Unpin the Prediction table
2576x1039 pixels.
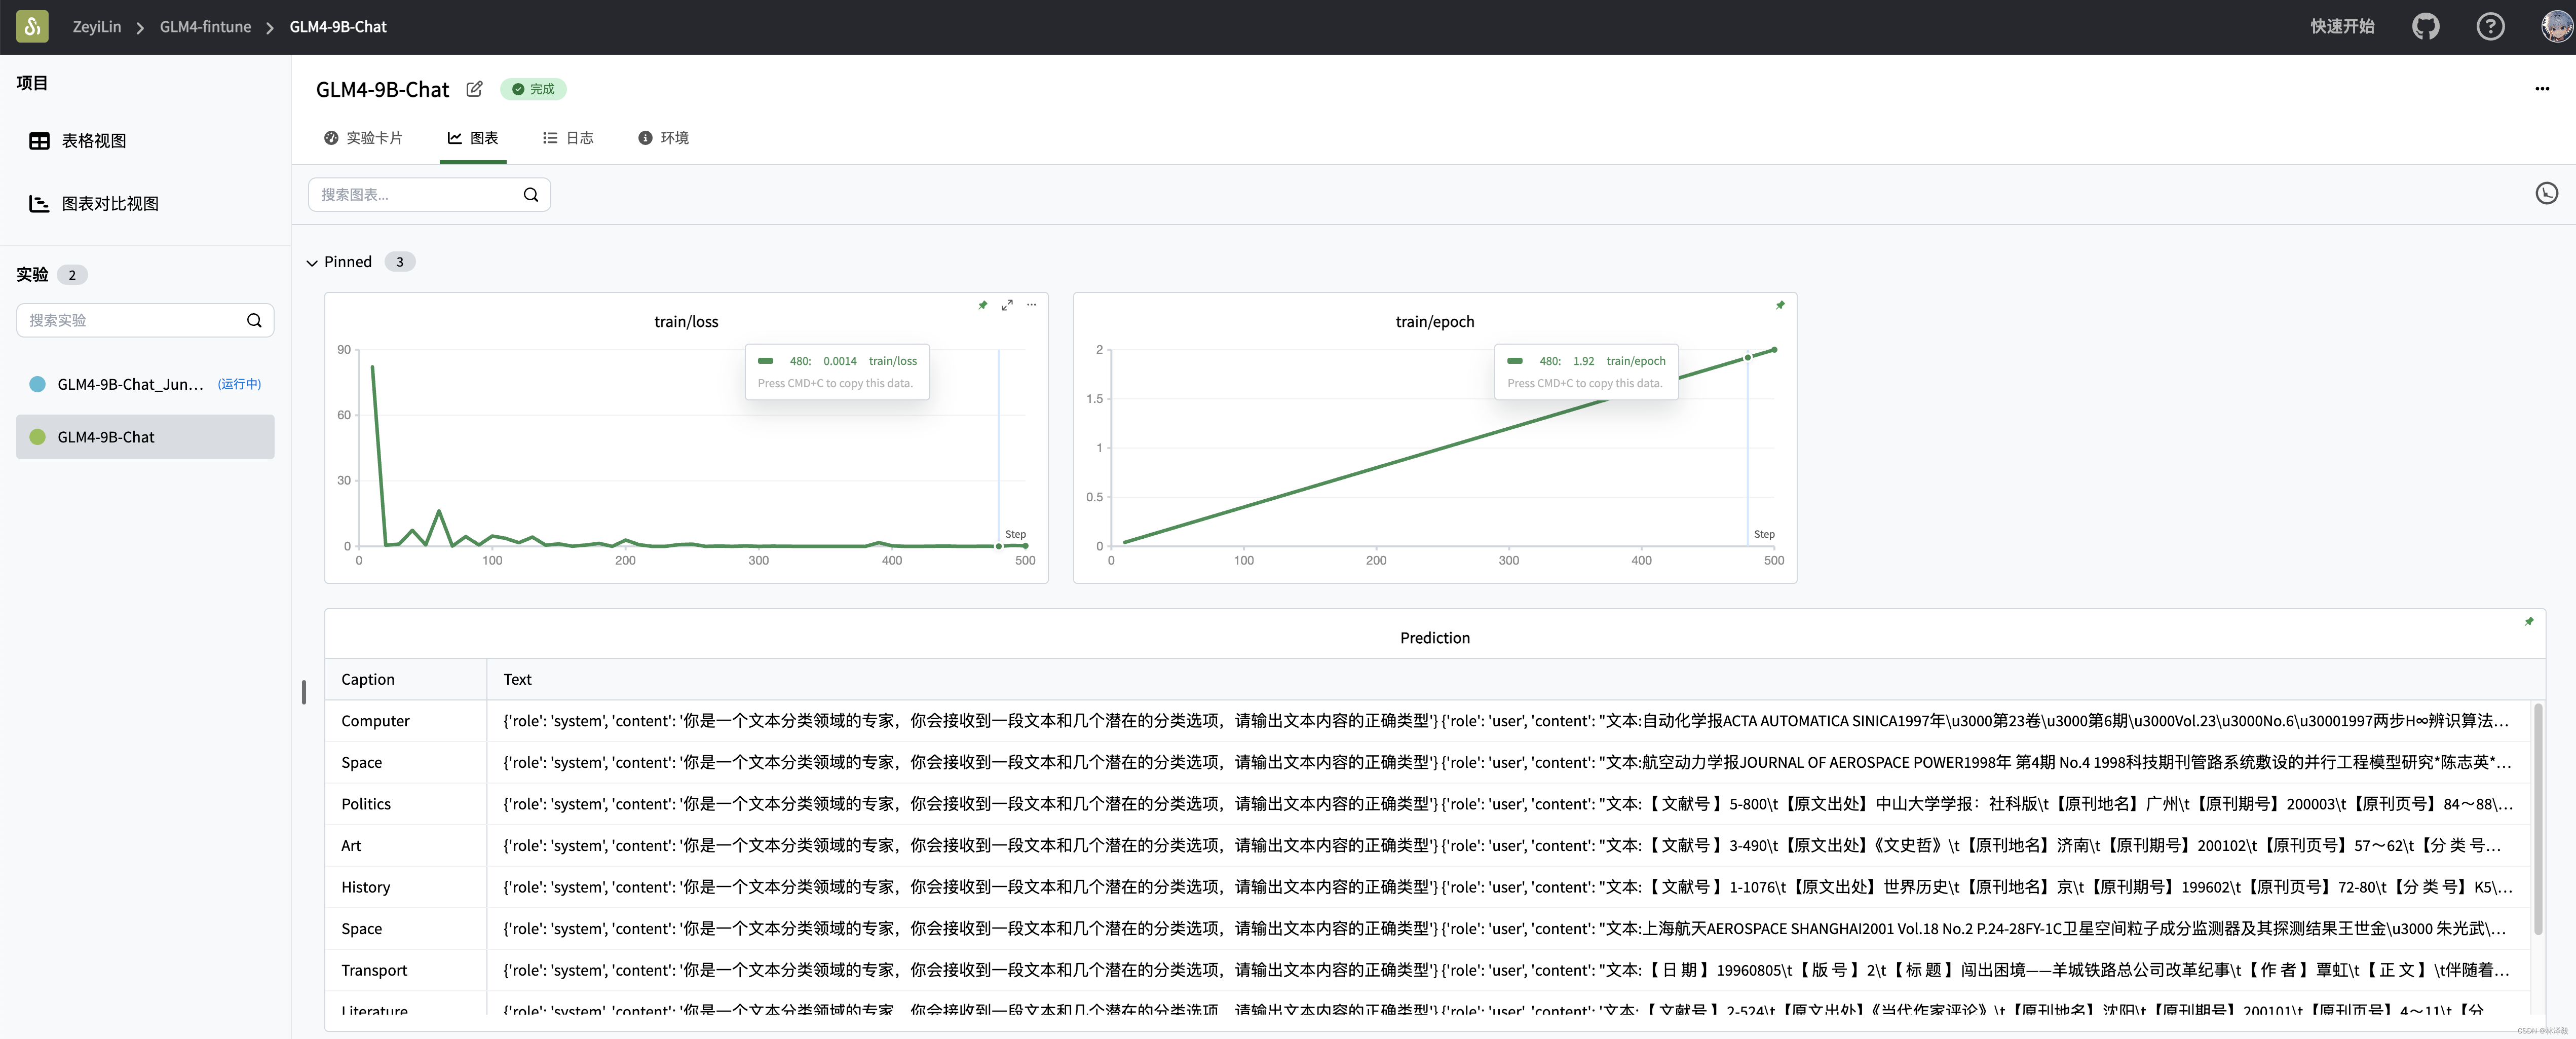(2529, 621)
